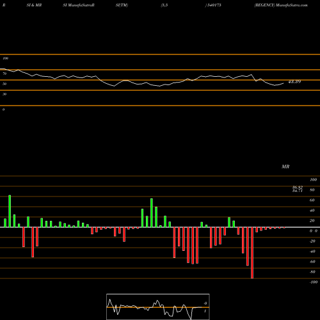Image resolution: width=320 pixels, height=320 pixels.
Task: Click the end of the white RSI line
Action: tap(284, 83)
